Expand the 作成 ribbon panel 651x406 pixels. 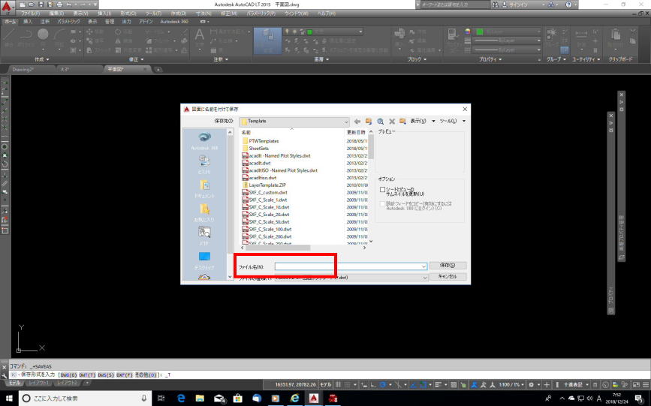coord(41,59)
